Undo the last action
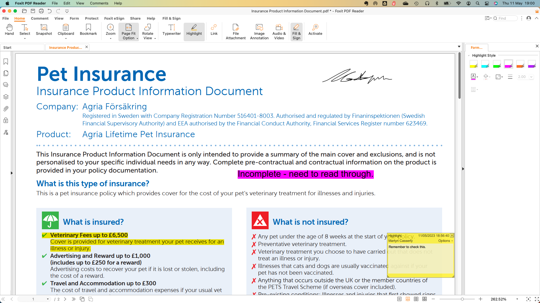Viewport: 540px width, 303px height. pyautogui.click(x=50, y=11)
